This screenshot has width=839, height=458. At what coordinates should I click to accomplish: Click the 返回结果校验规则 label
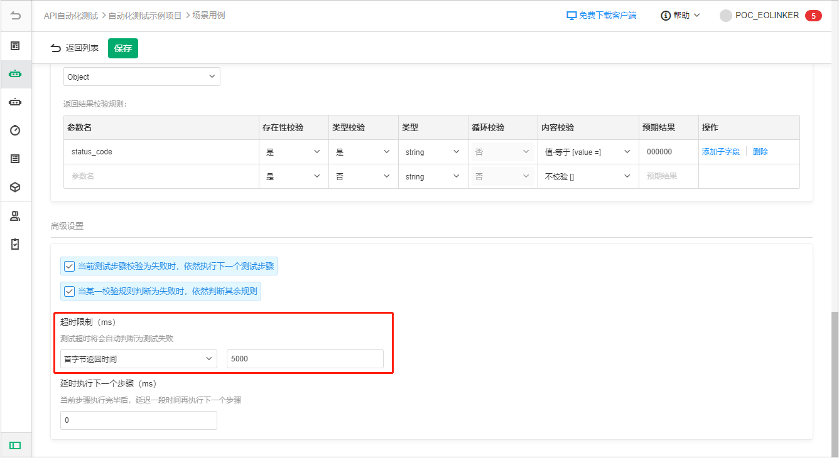coord(95,104)
